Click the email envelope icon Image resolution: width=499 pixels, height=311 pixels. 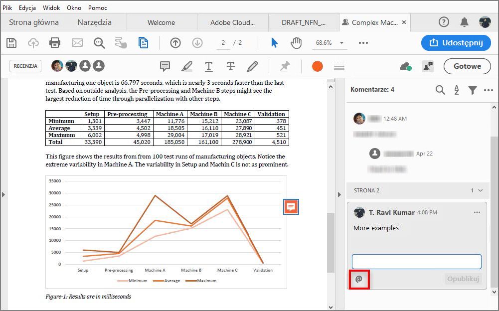pos(77,43)
